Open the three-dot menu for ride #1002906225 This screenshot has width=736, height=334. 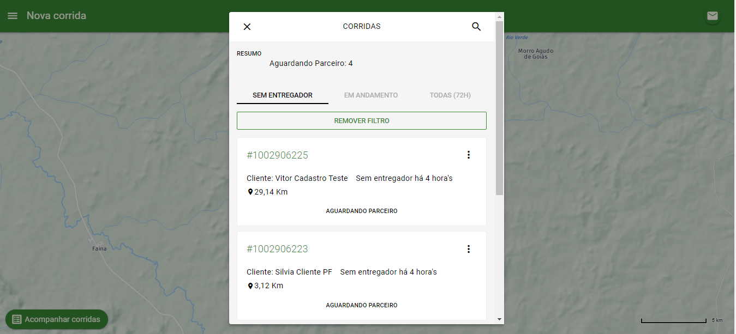coord(468,155)
